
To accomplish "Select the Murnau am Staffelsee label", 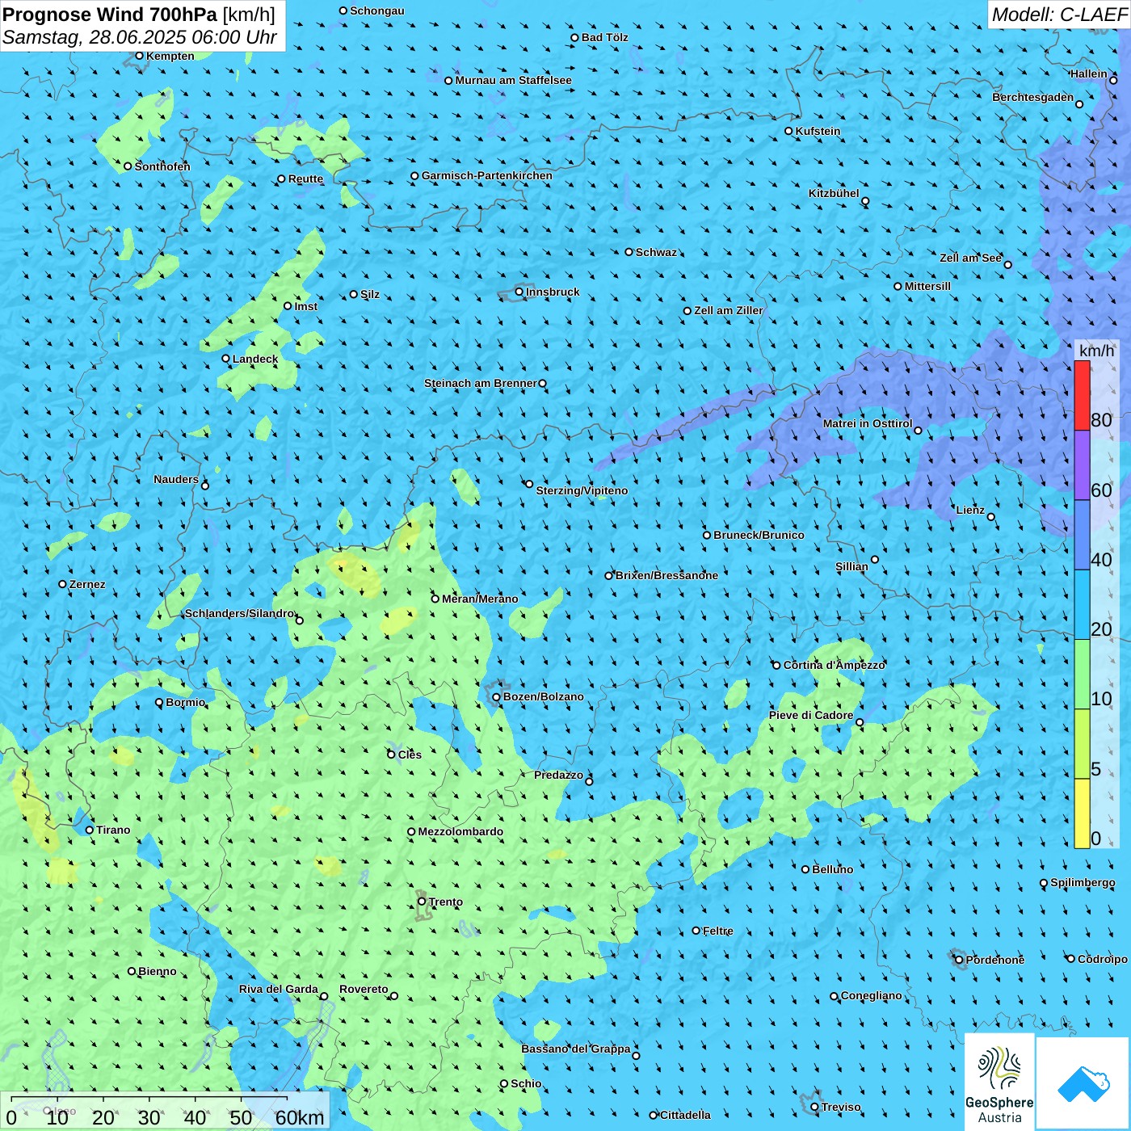I will 513,81.
